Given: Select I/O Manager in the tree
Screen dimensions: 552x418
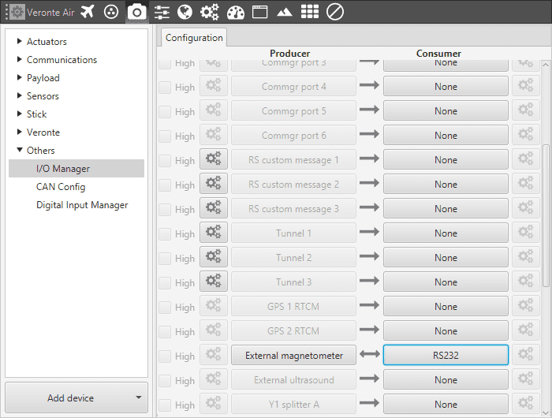Looking at the screenshot, I should click(x=76, y=168).
